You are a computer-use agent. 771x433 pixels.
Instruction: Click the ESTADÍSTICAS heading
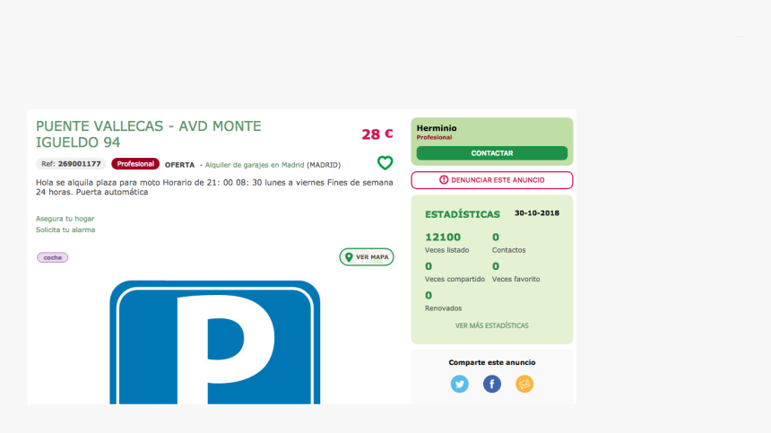pyautogui.click(x=463, y=214)
